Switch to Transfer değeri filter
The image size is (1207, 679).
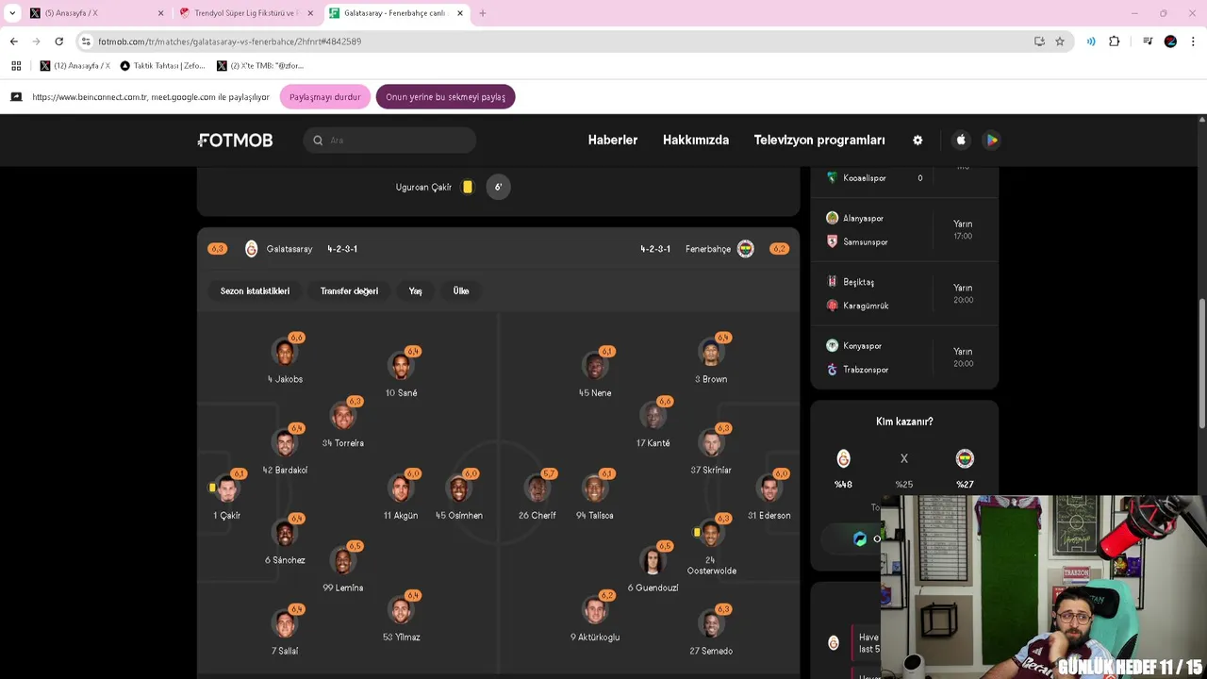349,290
